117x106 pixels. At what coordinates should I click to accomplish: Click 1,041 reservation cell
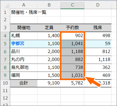click(x=73, y=44)
